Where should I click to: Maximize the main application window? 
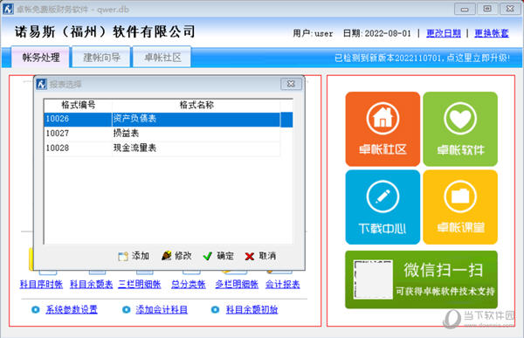[487, 9]
